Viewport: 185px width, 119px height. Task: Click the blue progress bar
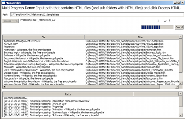pos(157,27)
